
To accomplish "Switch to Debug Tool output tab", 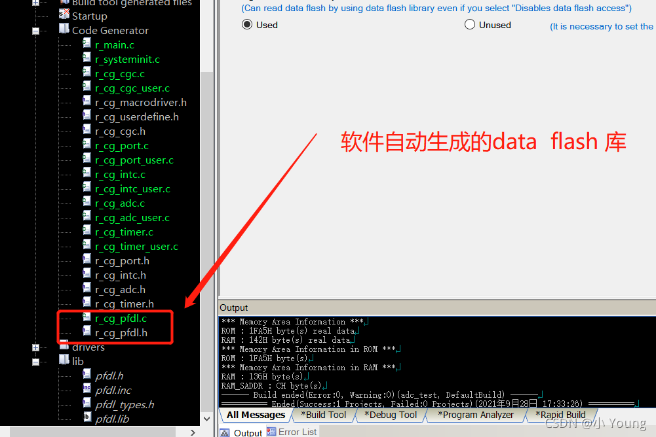I will click(391, 415).
